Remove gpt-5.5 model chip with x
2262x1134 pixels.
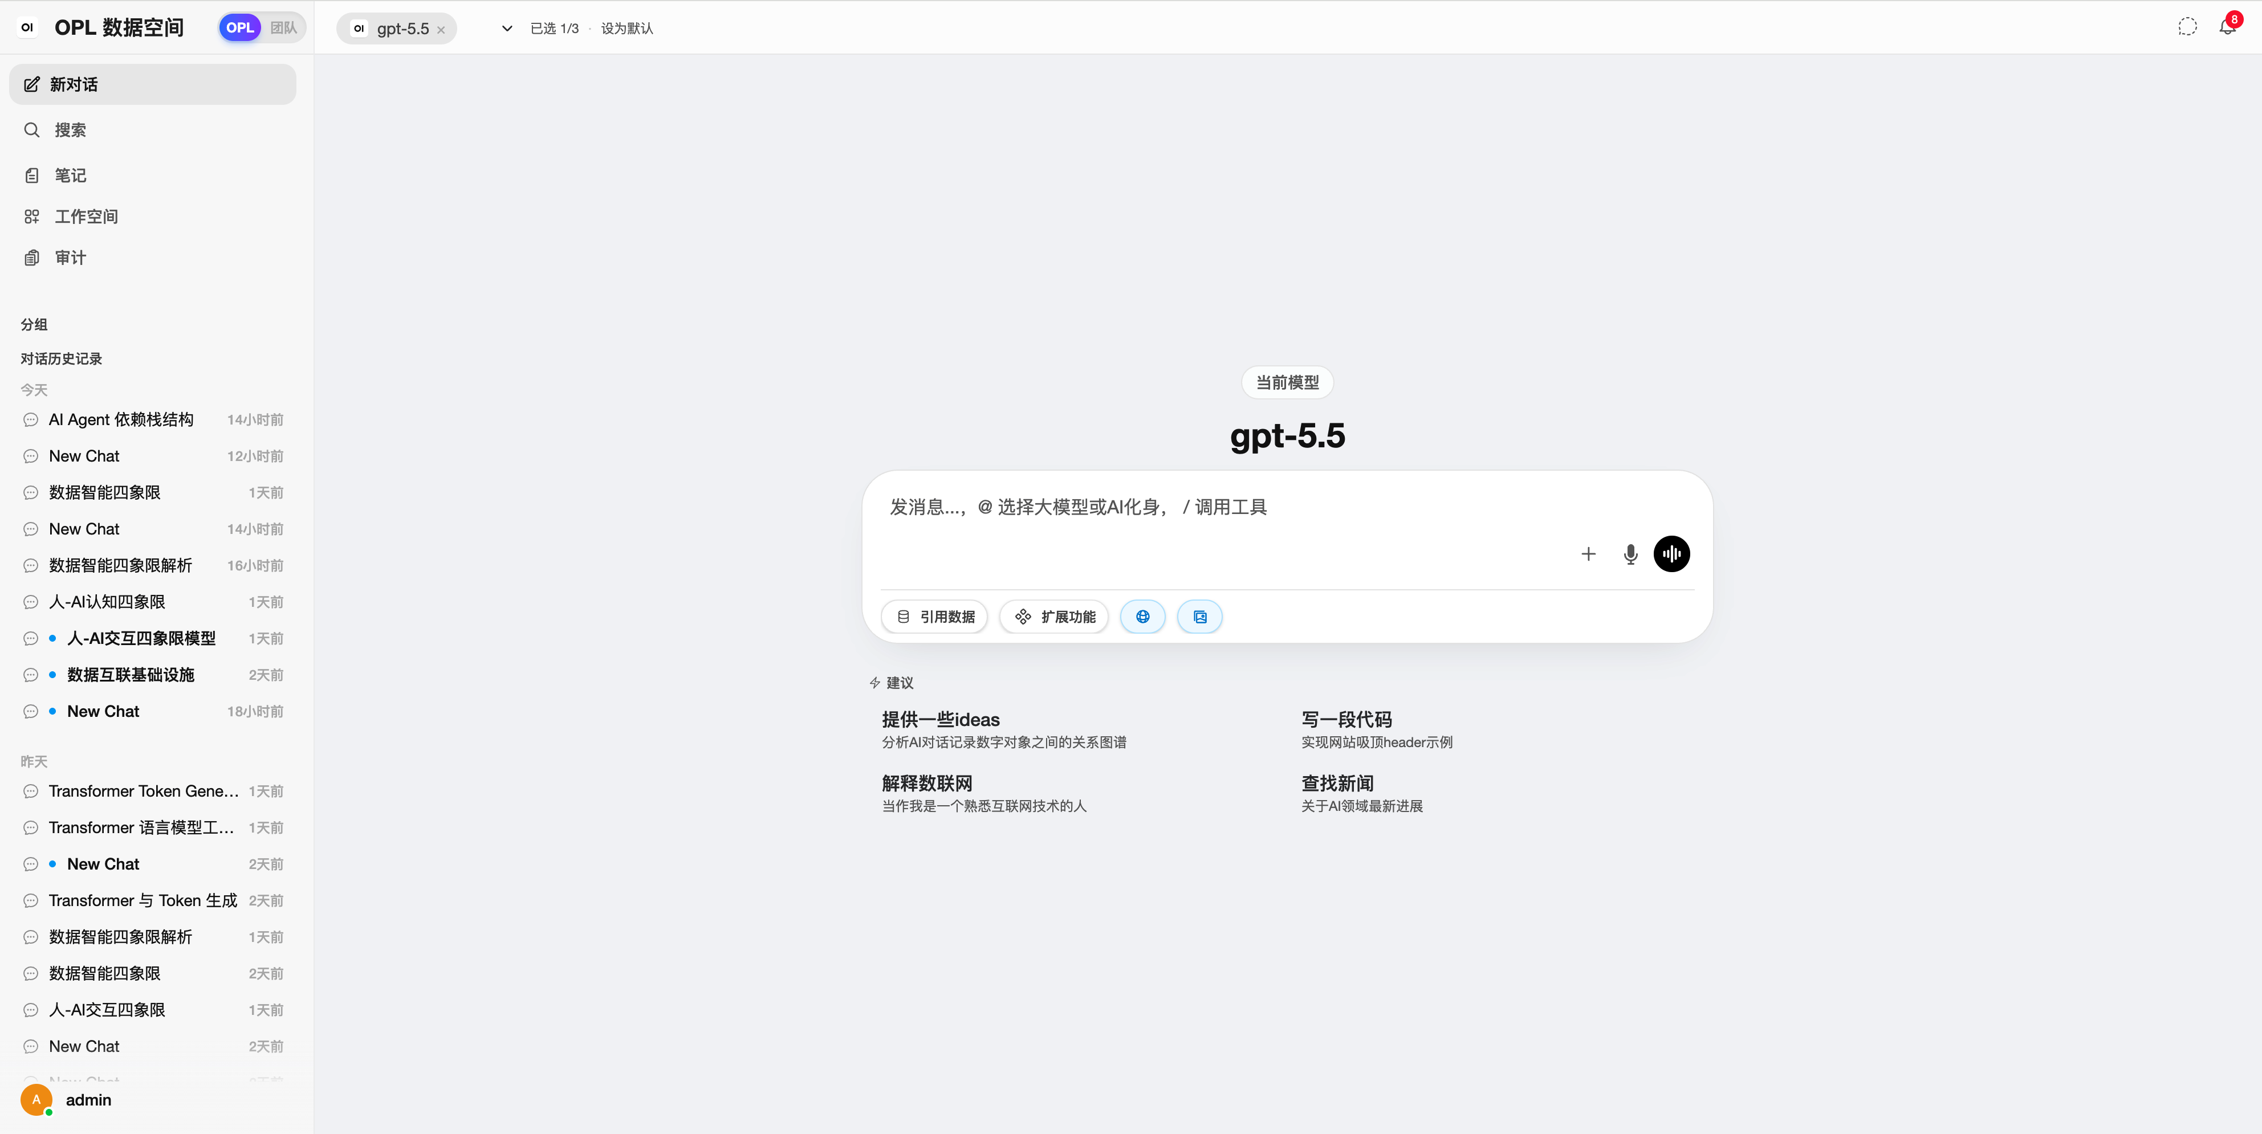441,30
